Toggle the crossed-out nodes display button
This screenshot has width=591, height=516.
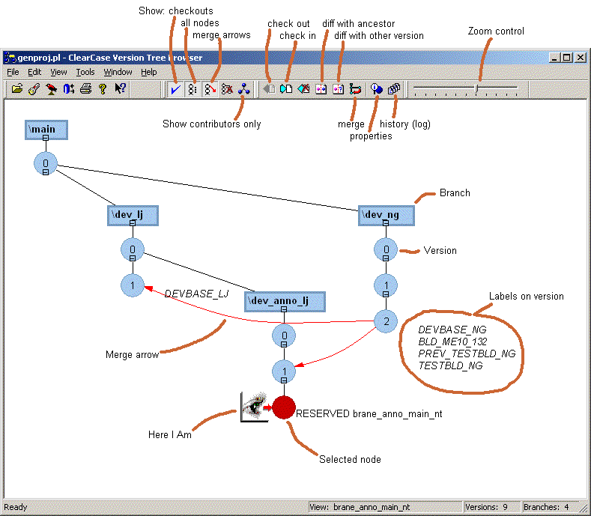(227, 90)
